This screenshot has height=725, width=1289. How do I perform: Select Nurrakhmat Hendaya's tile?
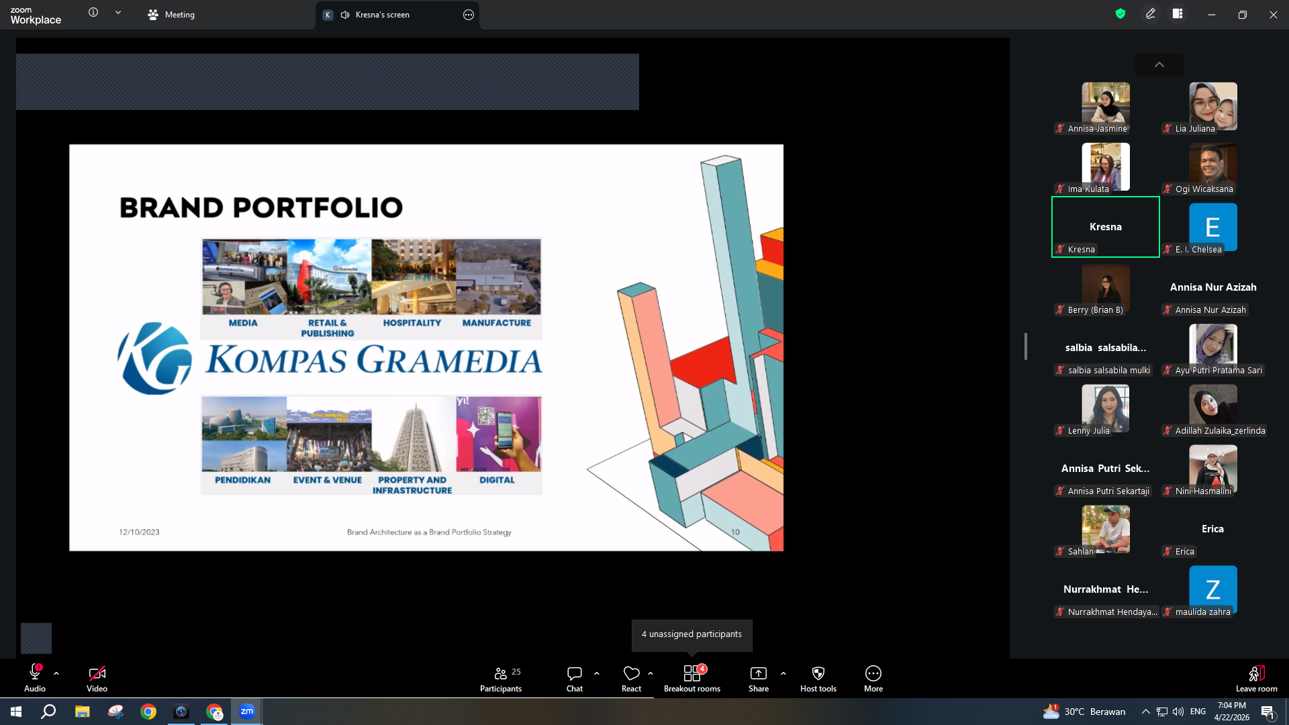pyautogui.click(x=1106, y=589)
